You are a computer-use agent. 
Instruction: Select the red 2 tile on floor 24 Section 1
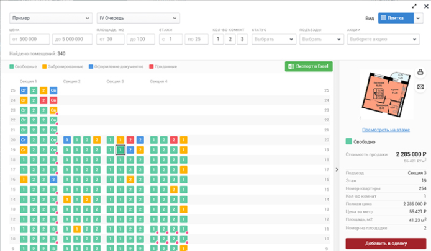43,100
